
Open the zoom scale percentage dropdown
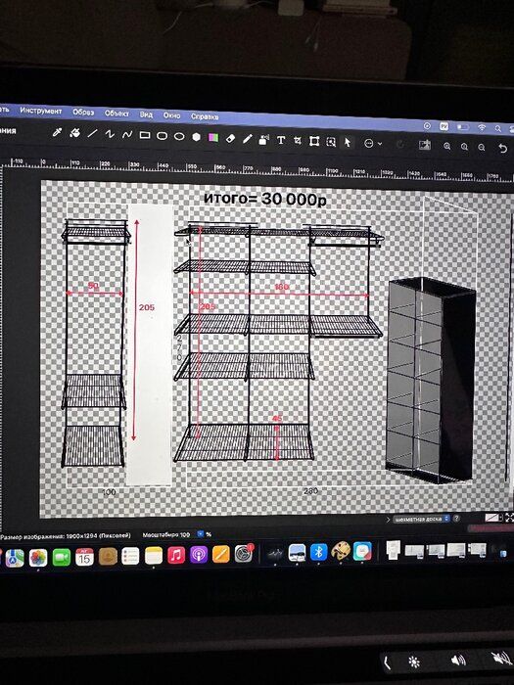[201, 534]
